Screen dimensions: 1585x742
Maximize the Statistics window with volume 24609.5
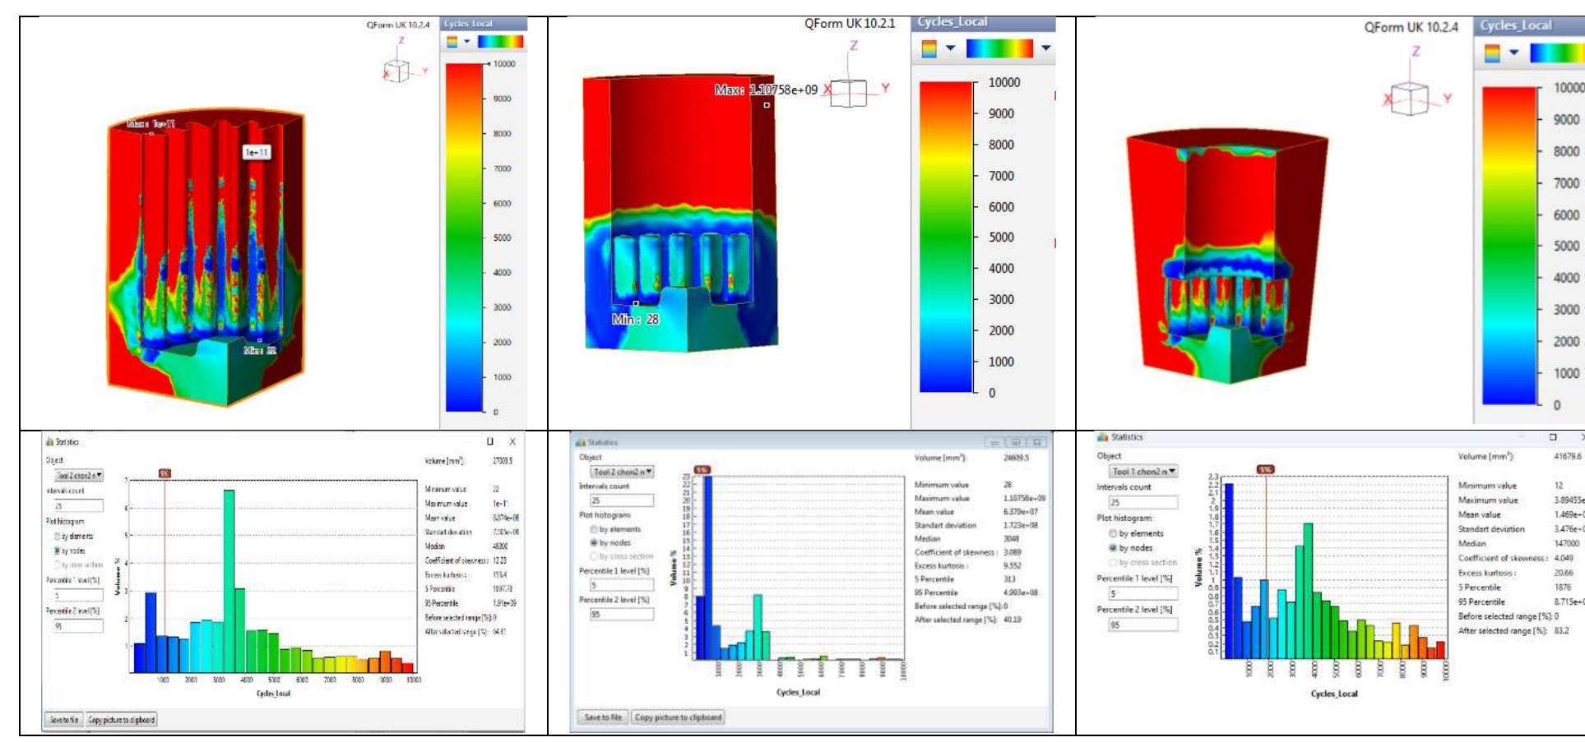(1016, 442)
